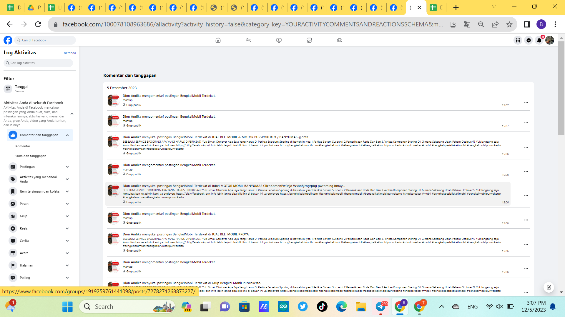
Task: Reload the browser page
Action: [x=38, y=24]
